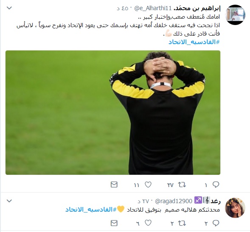Image resolution: width=250 pixels, height=232 pixels.
Task: Like the first tweet with the heart icon
Action: pos(148,184)
